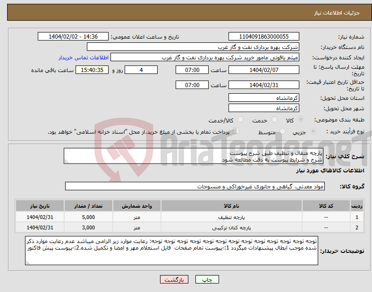Select the جزیی purchase type radio
This screenshot has height=292, width=372.
point(313,131)
